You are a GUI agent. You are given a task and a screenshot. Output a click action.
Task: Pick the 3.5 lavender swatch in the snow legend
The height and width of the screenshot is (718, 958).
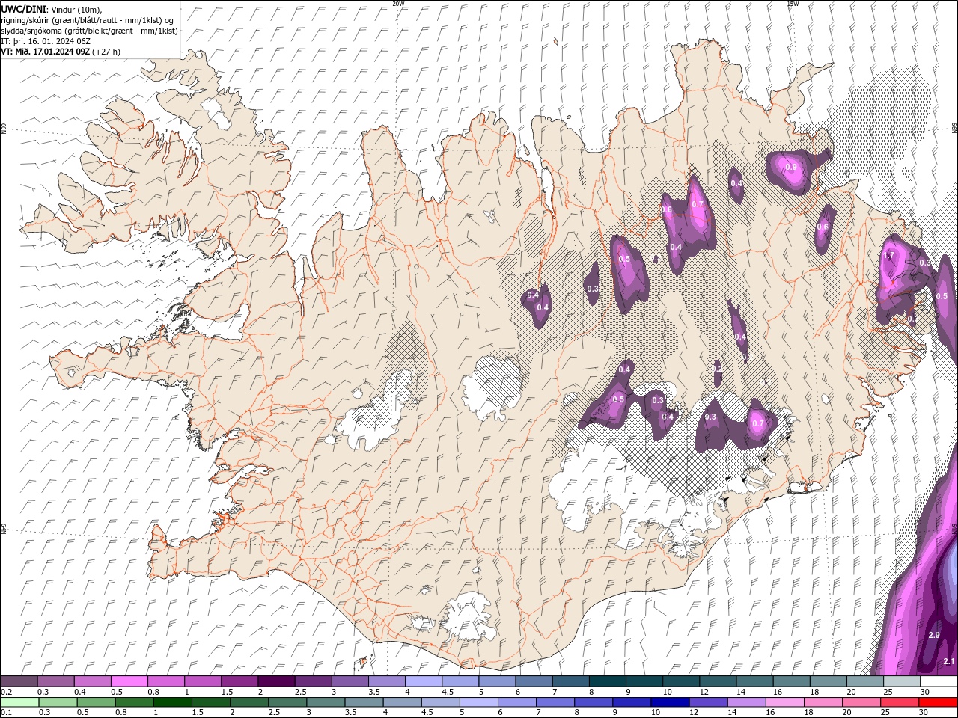(x=385, y=681)
